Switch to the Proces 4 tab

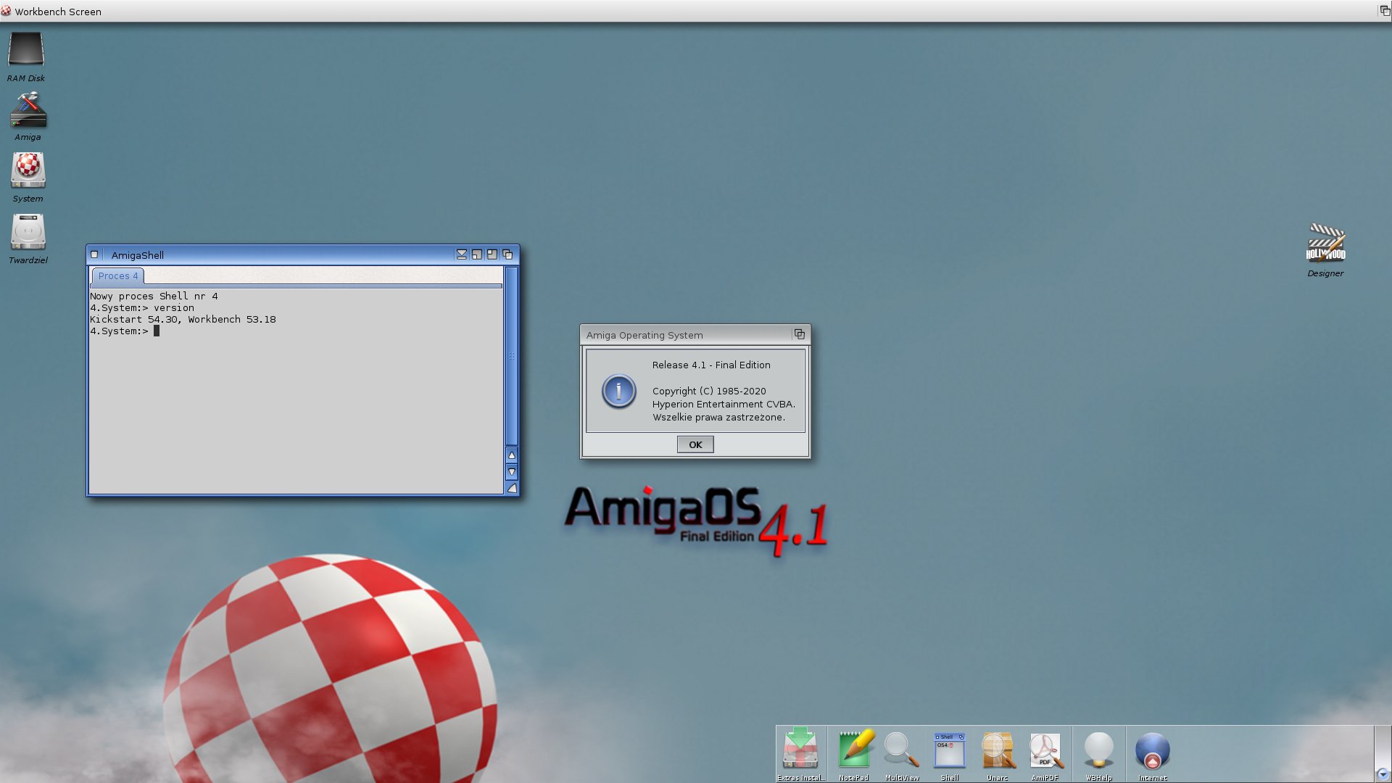pyautogui.click(x=117, y=276)
